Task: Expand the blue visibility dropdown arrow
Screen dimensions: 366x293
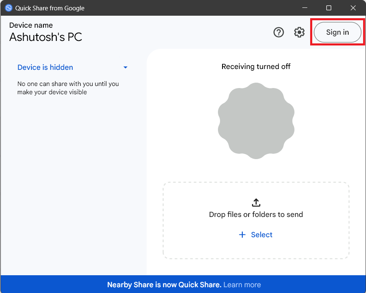Action: [x=125, y=67]
